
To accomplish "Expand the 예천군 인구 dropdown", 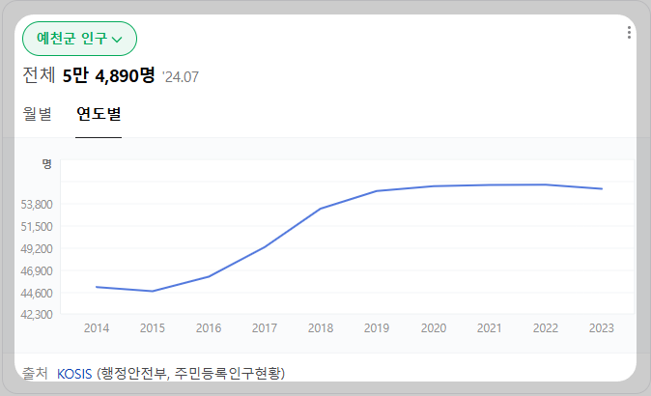I will click(x=79, y=39).
